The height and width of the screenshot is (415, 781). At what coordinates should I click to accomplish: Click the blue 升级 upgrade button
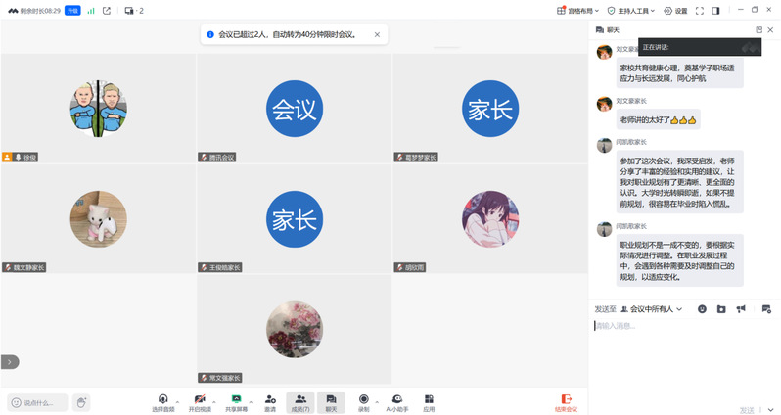tap(72, 11)
